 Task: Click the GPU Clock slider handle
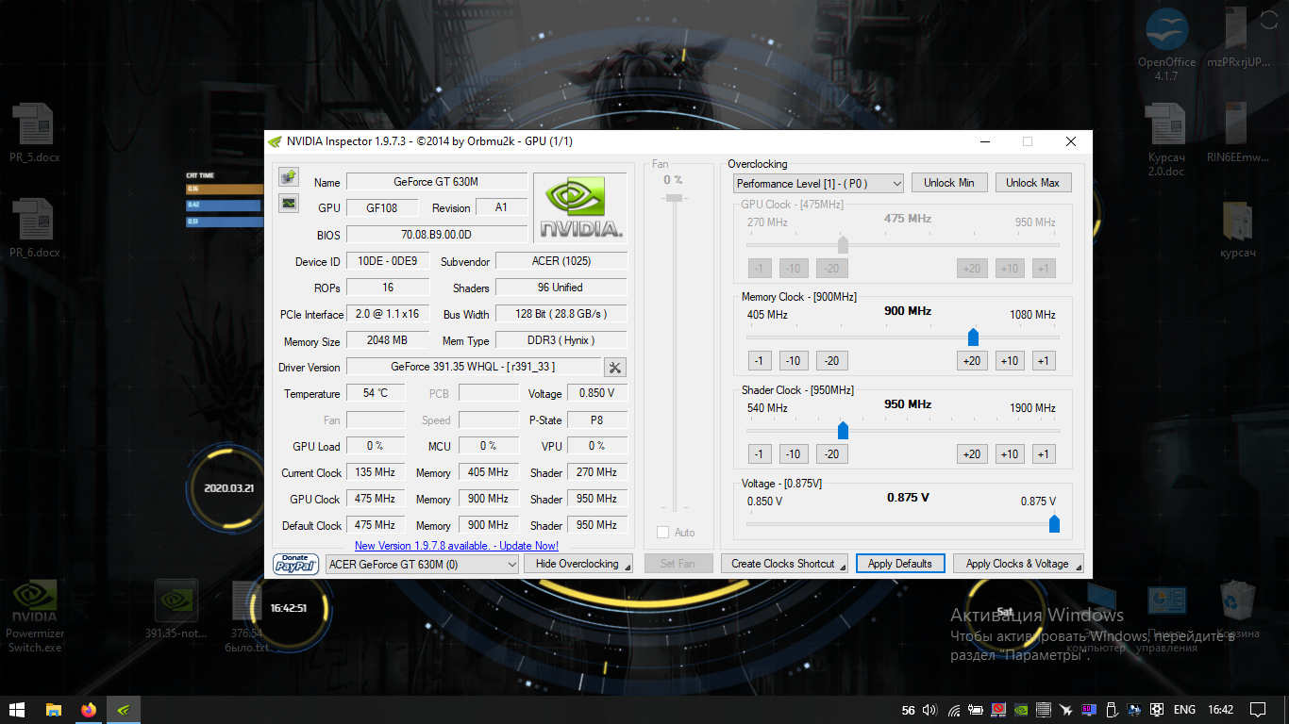pos(844,245)
